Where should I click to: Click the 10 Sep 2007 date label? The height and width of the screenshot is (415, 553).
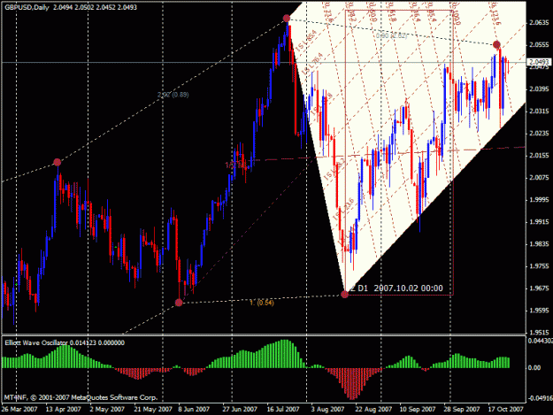[x=418, y=410]
